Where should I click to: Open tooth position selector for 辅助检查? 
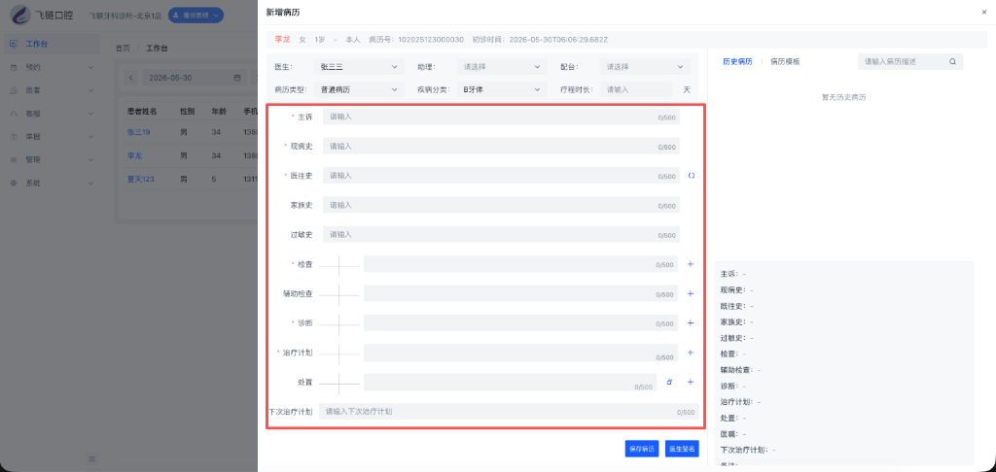pyautogui.click(x=338, y=294)
